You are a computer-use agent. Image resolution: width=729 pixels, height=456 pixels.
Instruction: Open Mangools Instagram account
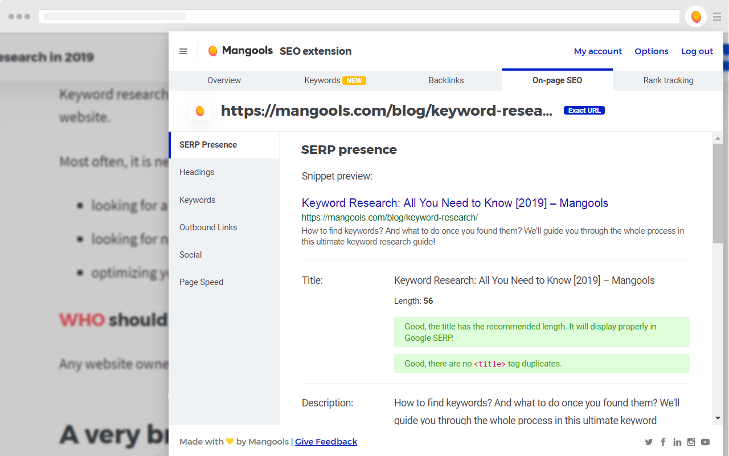(x=691, y=442)
